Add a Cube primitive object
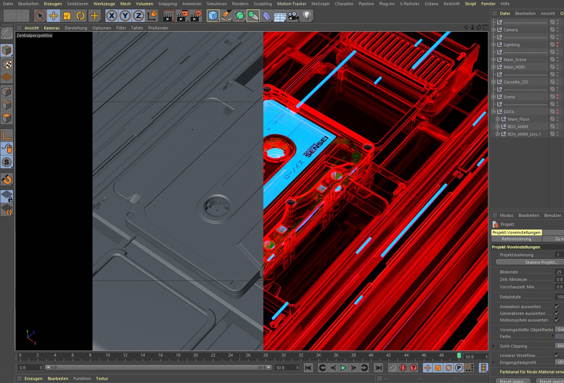 pyautogui.click(x=213, y=16)
